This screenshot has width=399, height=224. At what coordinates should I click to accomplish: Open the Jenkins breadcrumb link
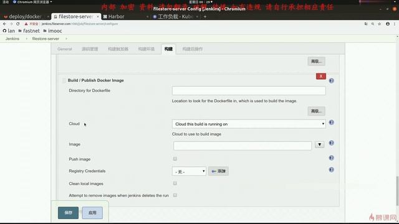coord(12,39)
